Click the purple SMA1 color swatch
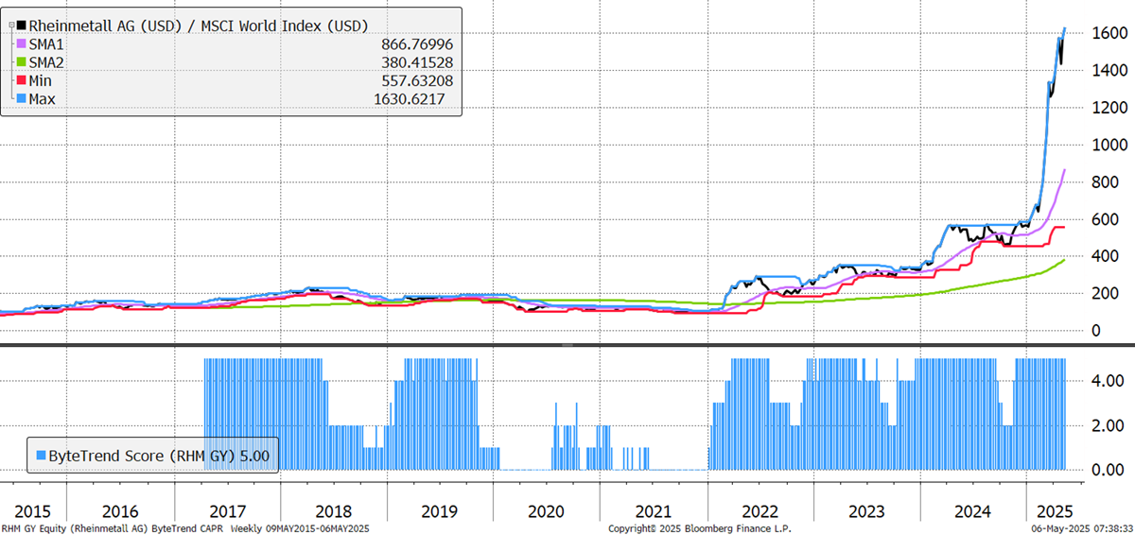This screenshot has width=1135, height=535. click(22, 43)
